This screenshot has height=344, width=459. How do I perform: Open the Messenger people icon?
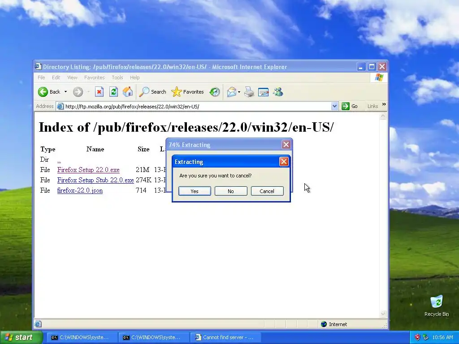[278, 92]
